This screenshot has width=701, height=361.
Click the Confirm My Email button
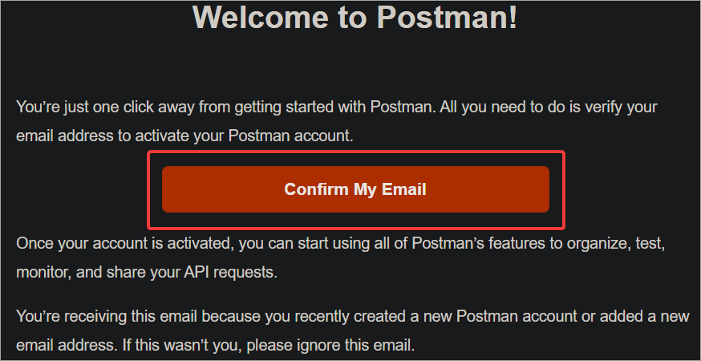point(355,189)
